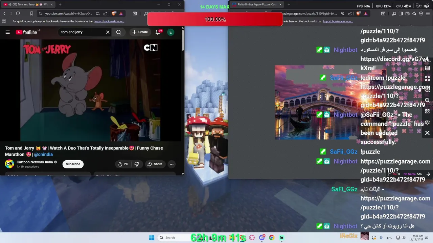Go back in YouTube browser window
The image size is (433, 243).
4,13
